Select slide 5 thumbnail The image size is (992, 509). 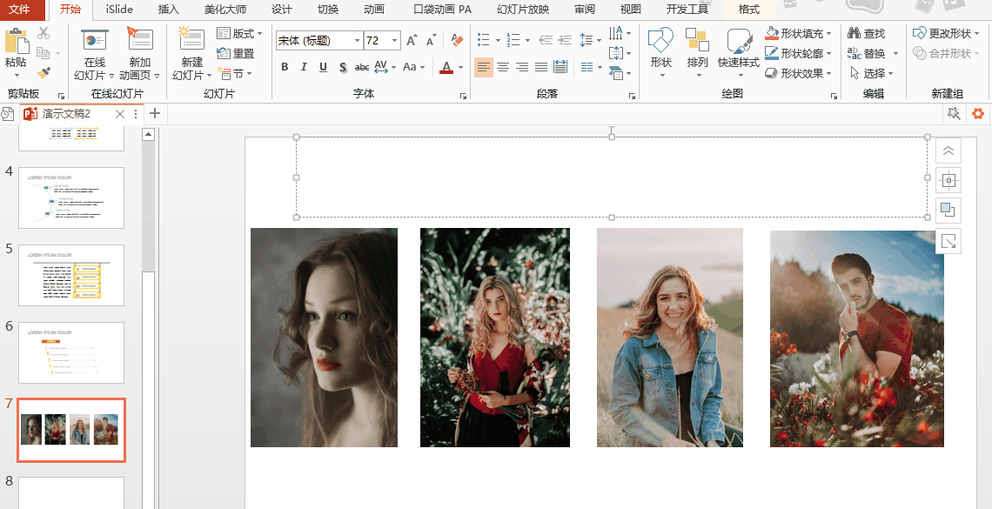[71, 275]
